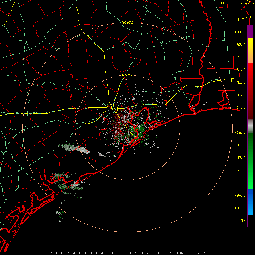This screenshot has height=255, width=255.
Task: Select the 14.5 scale label
Action: click(x=241, y=107)
